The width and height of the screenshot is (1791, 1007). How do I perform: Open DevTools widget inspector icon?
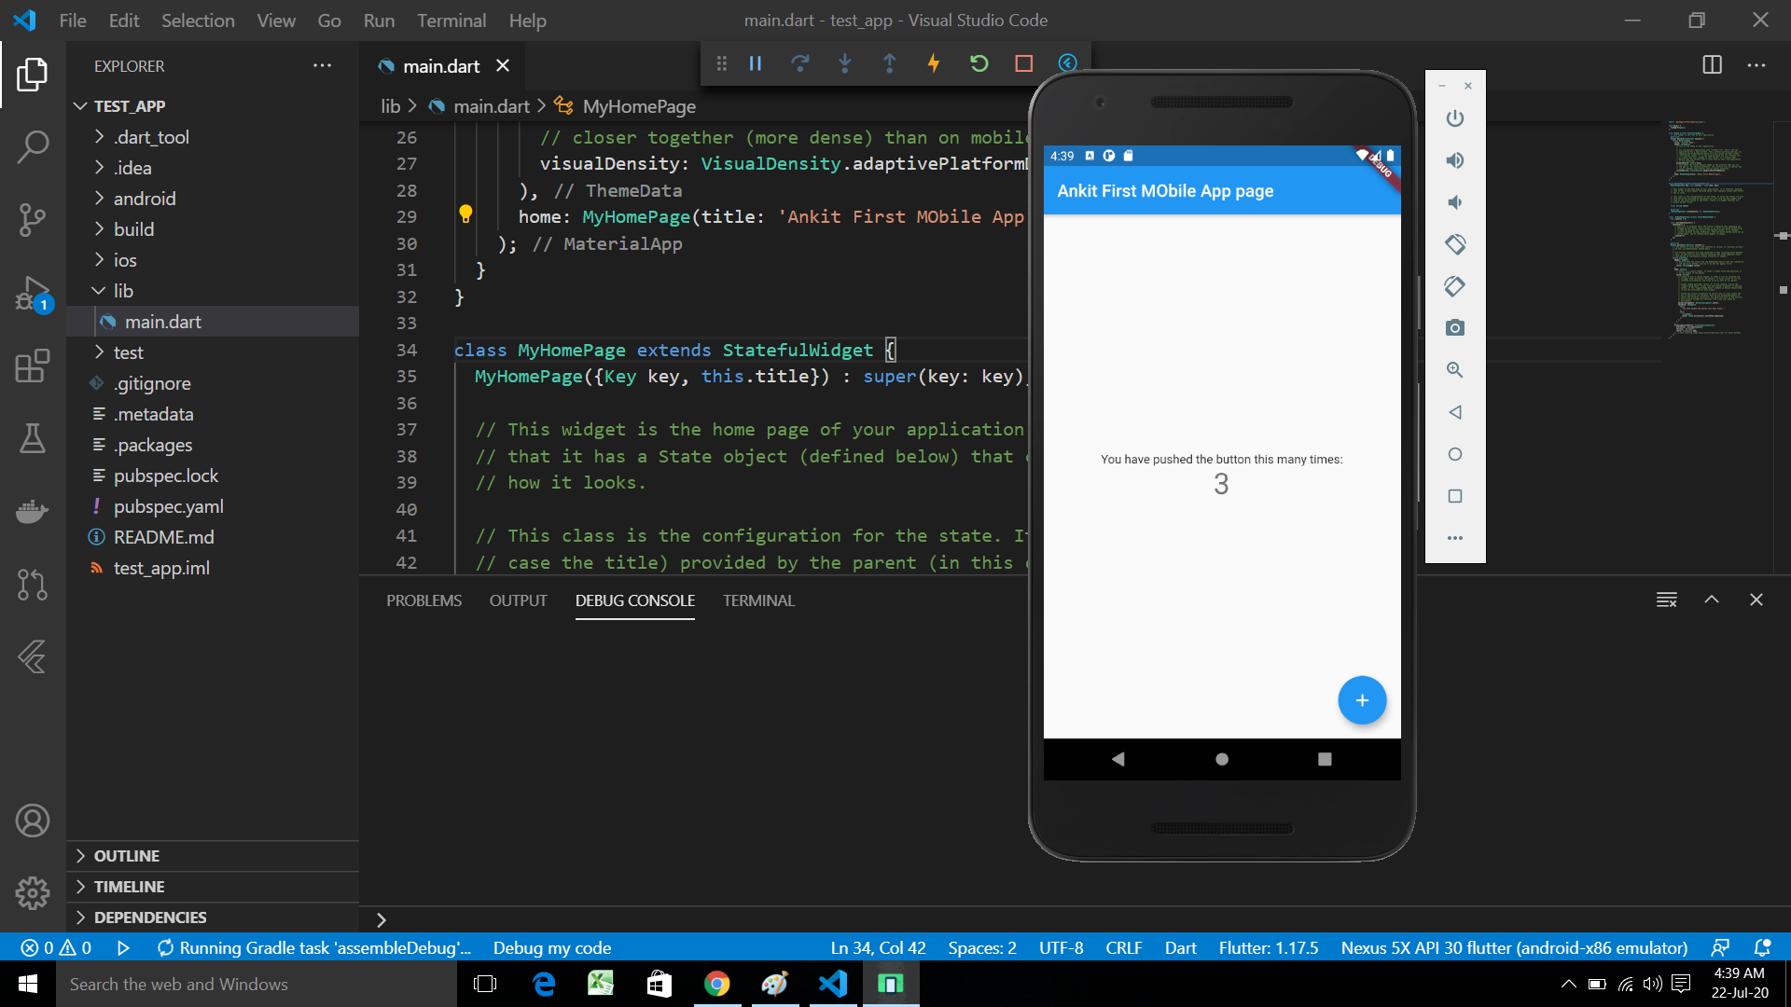1068,63
